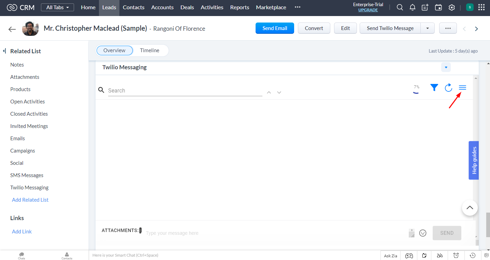Click the magnifier icon beside Twilio Search field

[101, 90]
